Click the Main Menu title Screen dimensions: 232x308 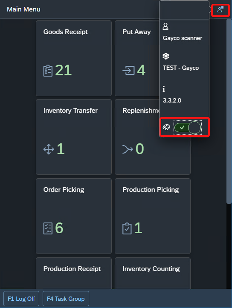pos(23,9)
